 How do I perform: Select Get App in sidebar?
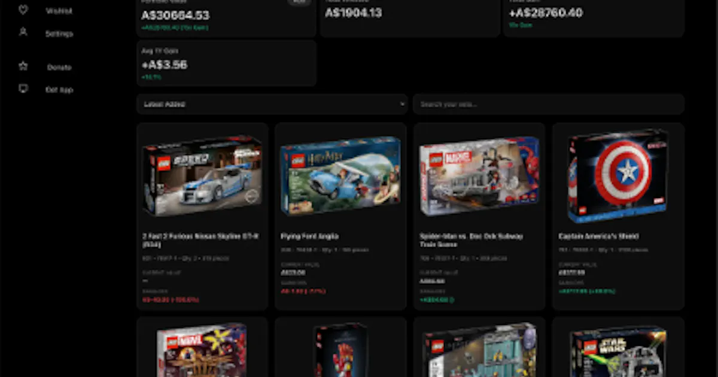tap(59, 90)
